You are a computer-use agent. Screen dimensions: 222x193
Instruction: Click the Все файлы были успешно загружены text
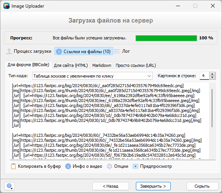pyautogui.click(x=90, y=38)
